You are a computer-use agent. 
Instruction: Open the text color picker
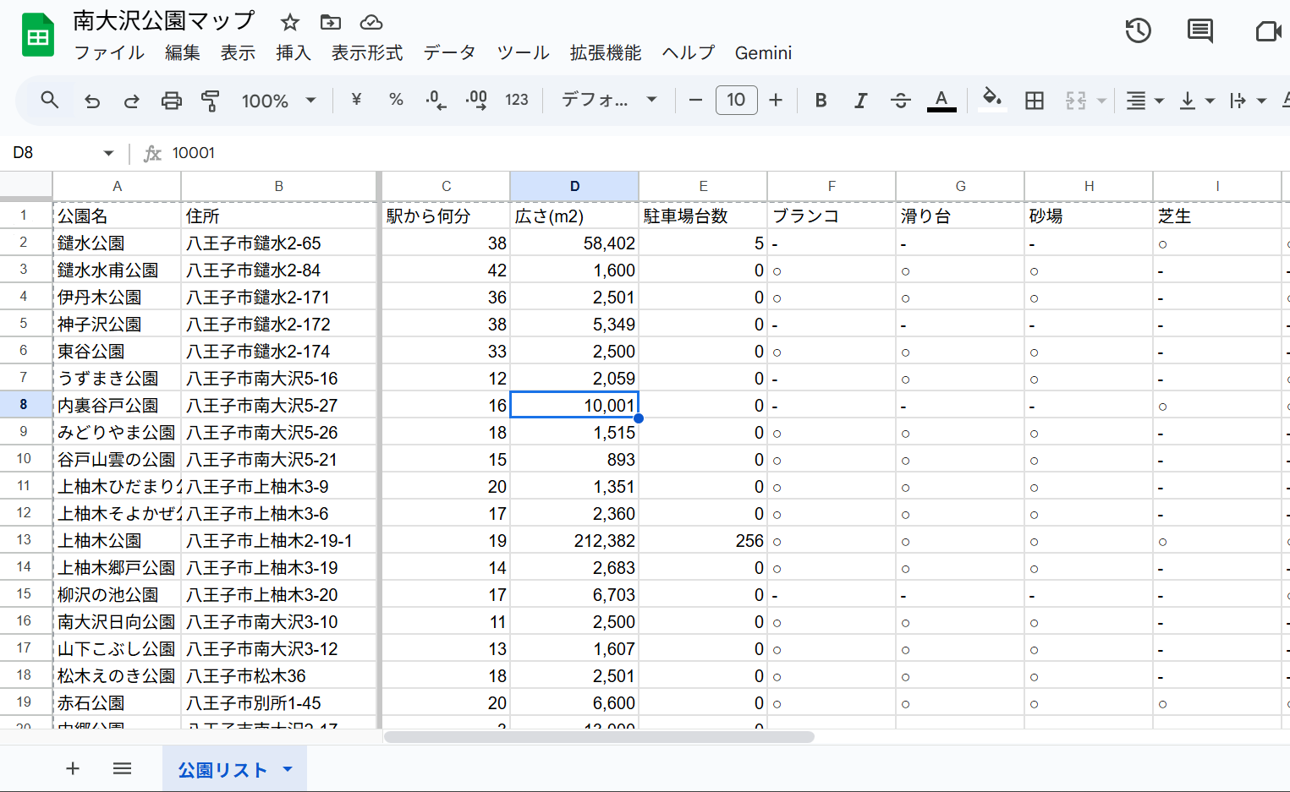coord(941,101)
